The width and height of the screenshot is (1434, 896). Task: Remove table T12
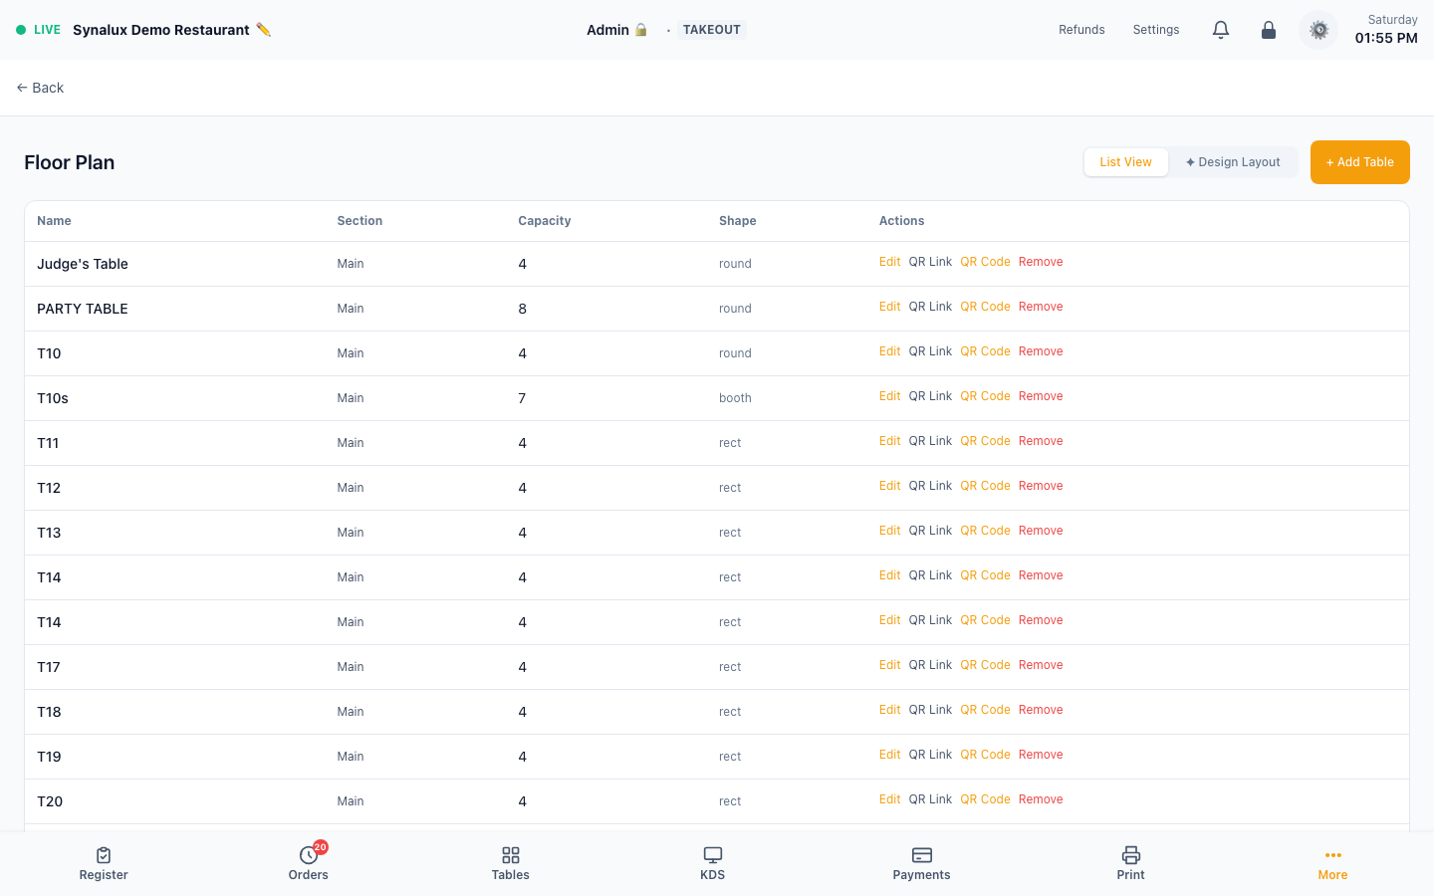pos(1041,486)
